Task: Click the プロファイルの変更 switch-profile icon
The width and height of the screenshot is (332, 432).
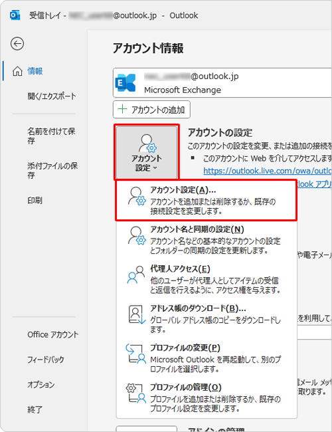Action: pyautogui.click(x=135, y=354)
